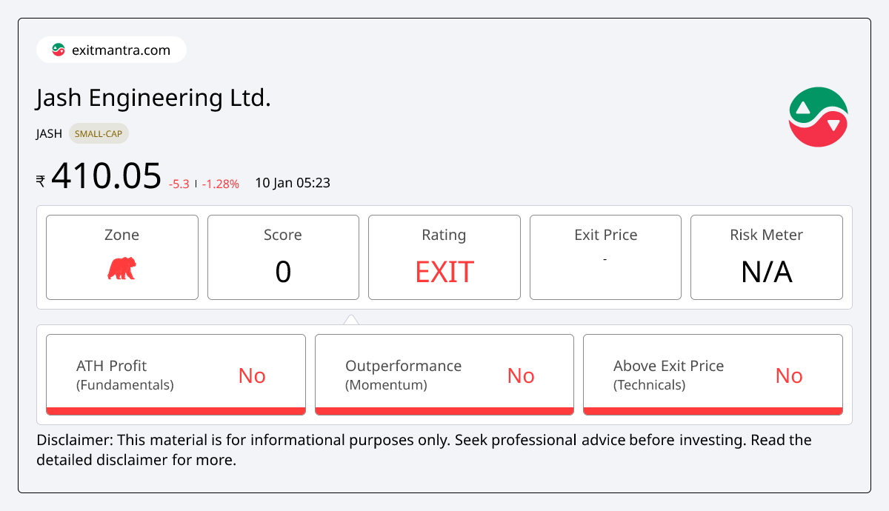
Task: Click the large ExitMantra logo icon
Action: (x=818, y=117)
